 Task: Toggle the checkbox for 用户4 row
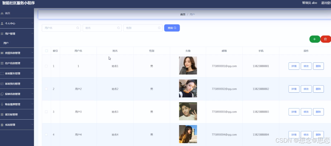46,135
